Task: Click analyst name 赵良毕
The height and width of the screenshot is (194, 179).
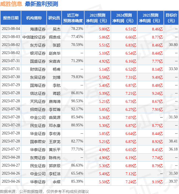Action: (x=55, y=53)
